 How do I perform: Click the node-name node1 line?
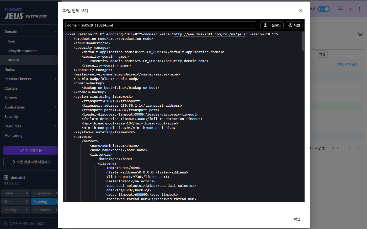[118, 150]
